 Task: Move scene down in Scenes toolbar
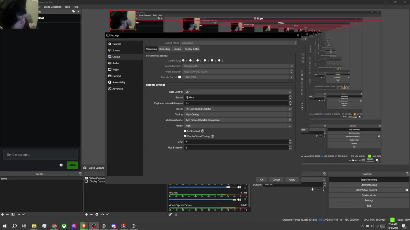(23, 214)
